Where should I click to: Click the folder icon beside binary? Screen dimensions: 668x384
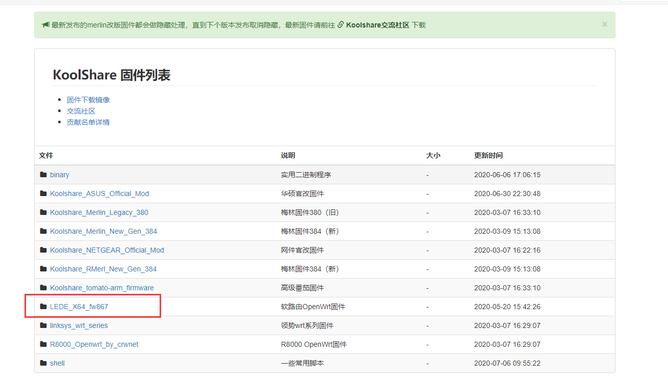43,175
